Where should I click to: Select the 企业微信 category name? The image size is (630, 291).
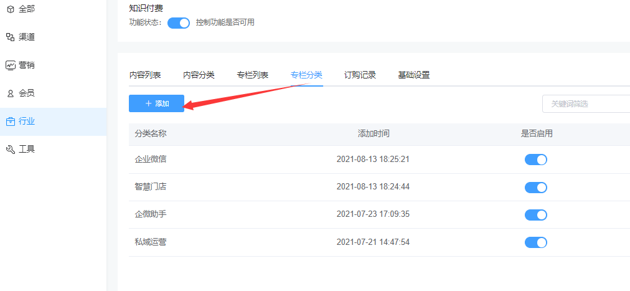click(151, 159)
